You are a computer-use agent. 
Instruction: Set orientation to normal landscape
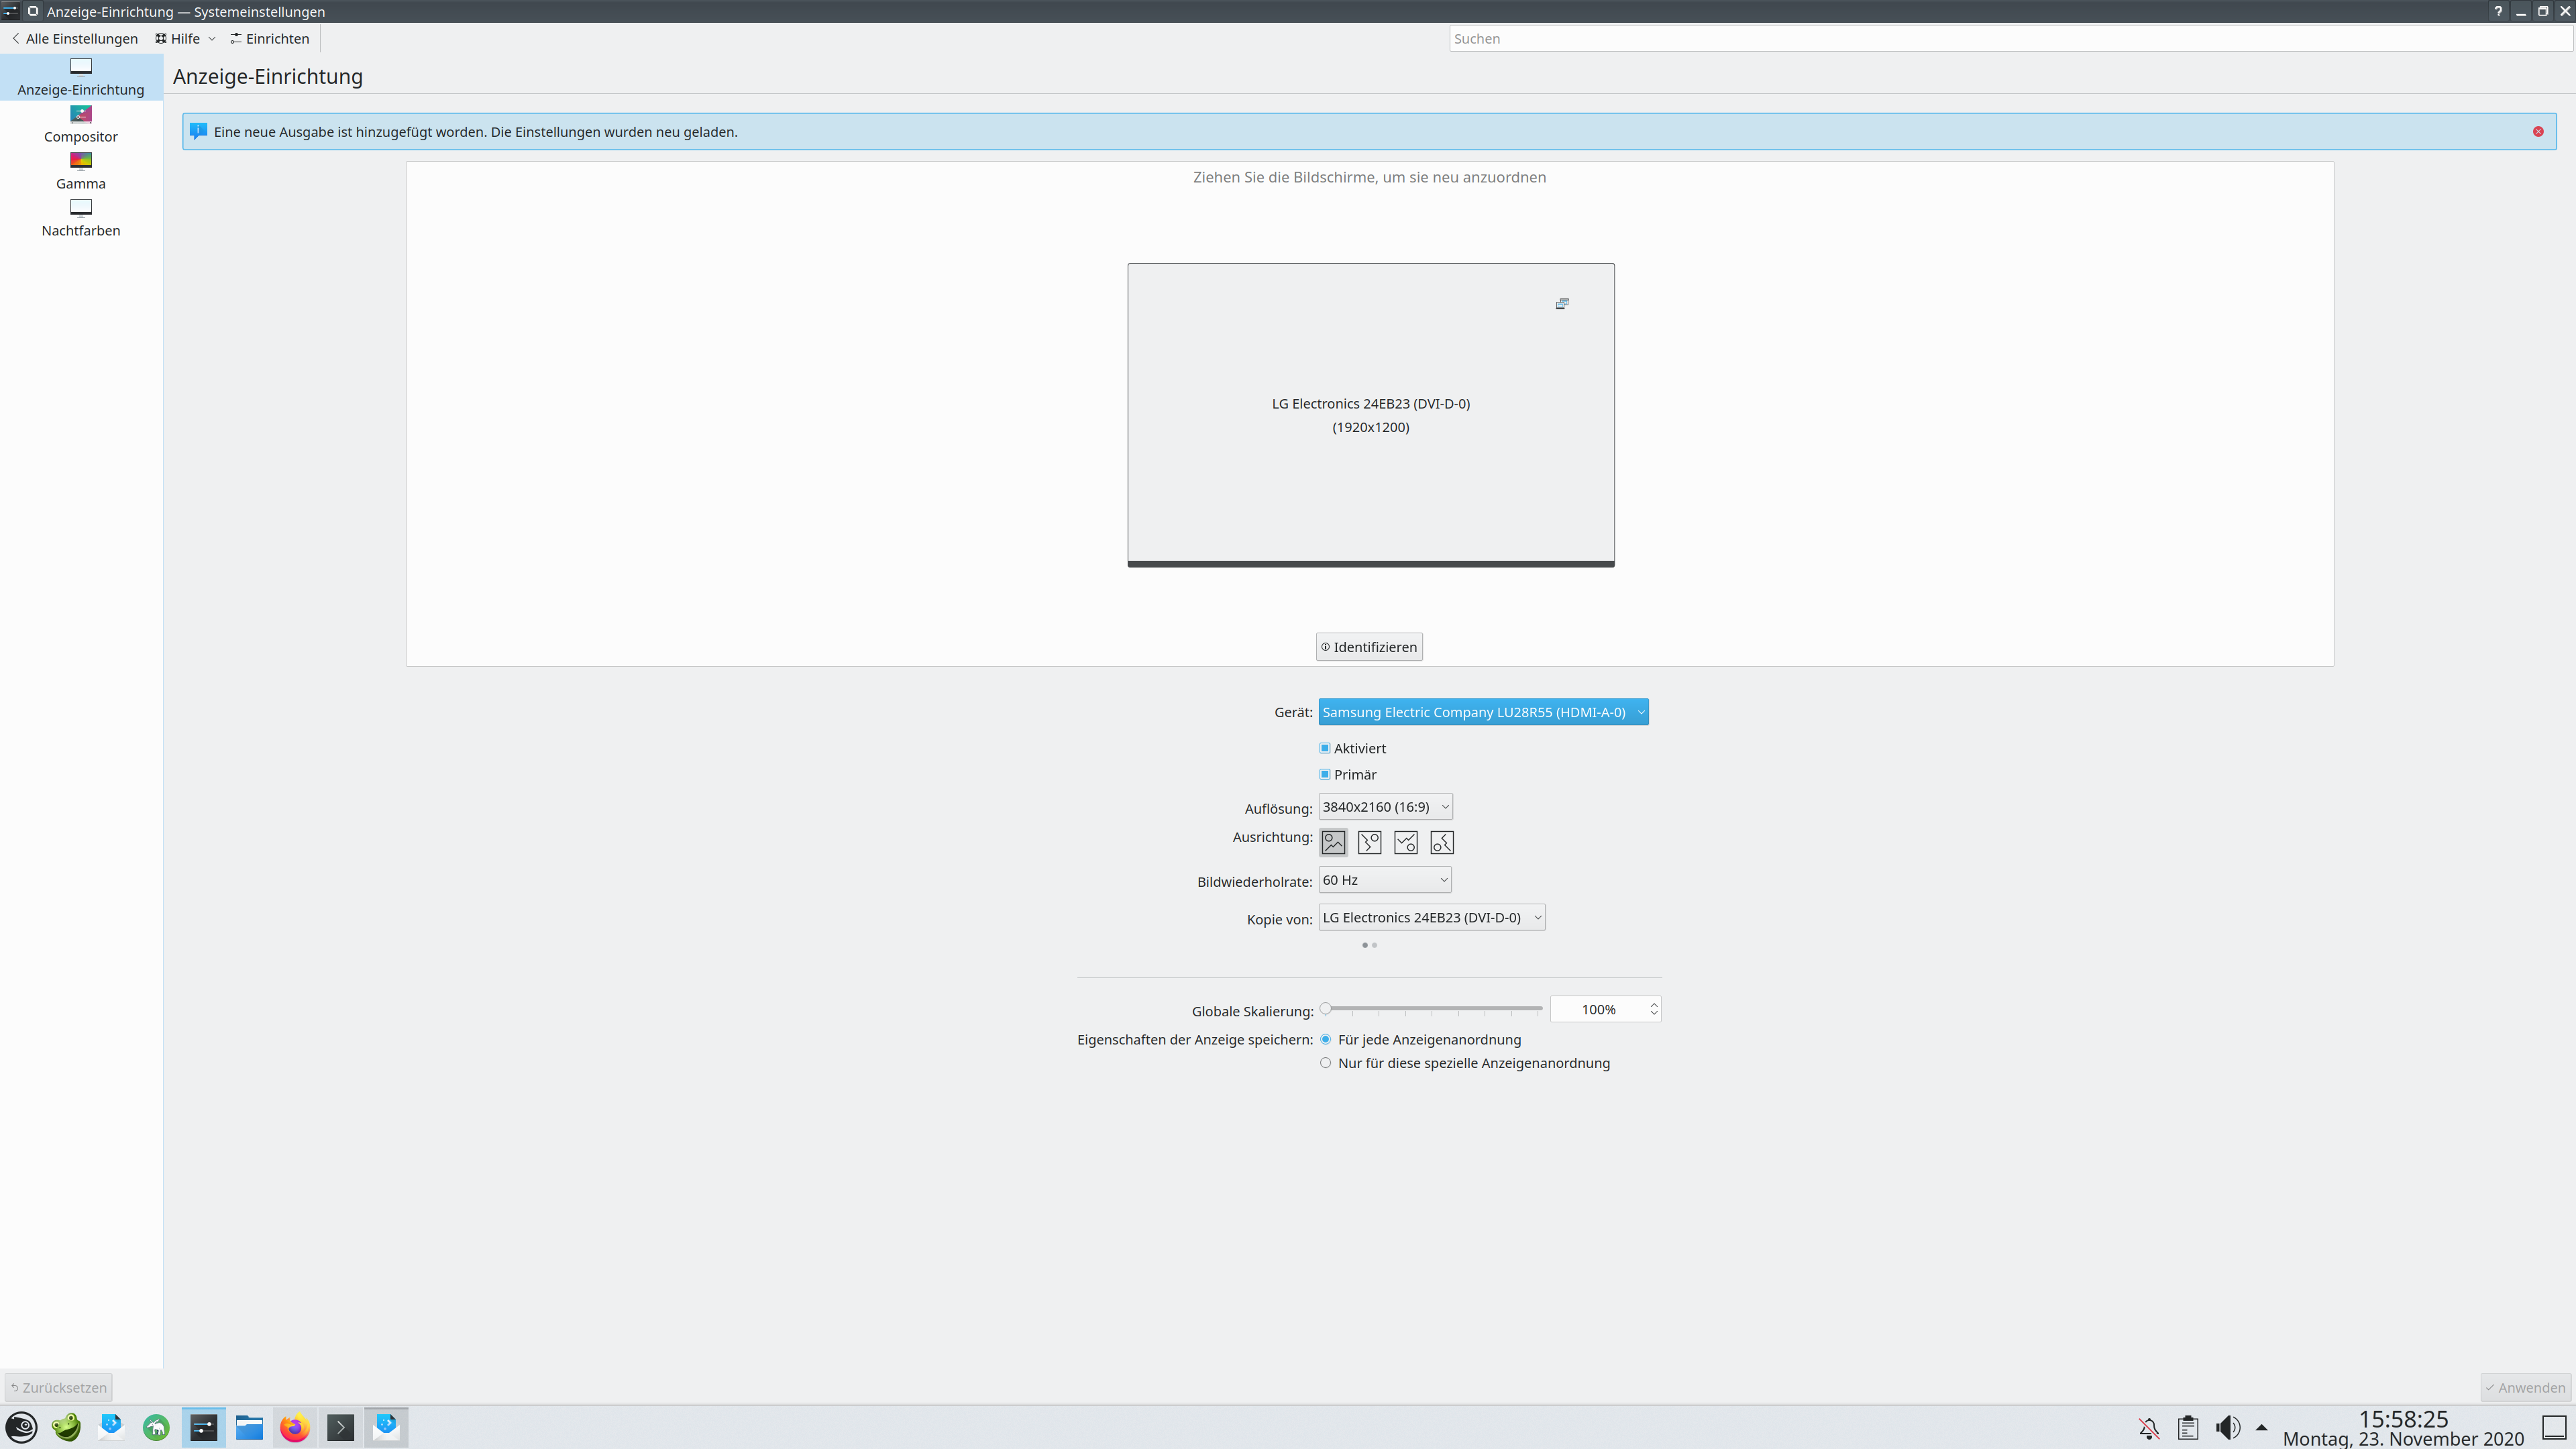[1333, 843]
